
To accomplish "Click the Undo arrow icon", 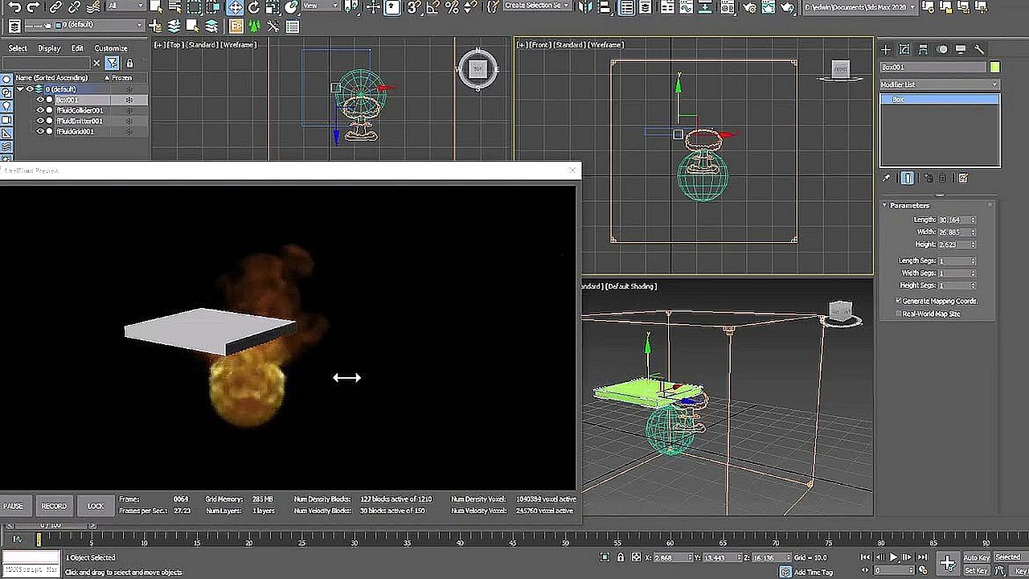I will 14,7.
